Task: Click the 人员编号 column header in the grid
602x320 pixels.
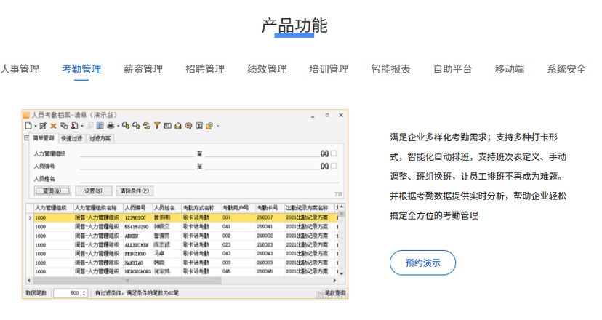Action: [138, 208]
